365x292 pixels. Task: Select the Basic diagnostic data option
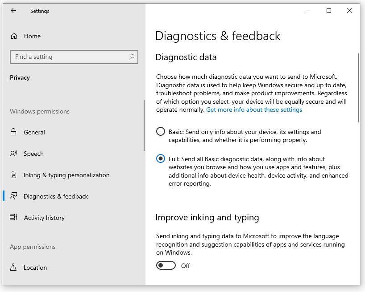tap(161, 131)
